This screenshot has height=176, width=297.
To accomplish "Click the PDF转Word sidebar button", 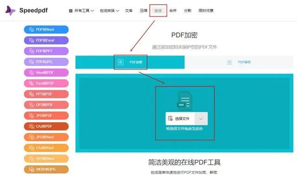I will [x=46, y=30].
